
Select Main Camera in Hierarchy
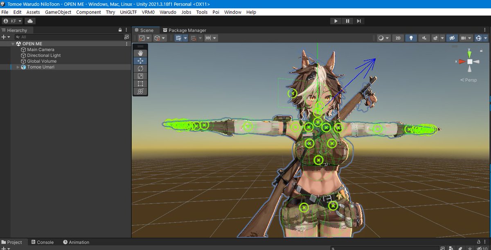coord(41,49)
